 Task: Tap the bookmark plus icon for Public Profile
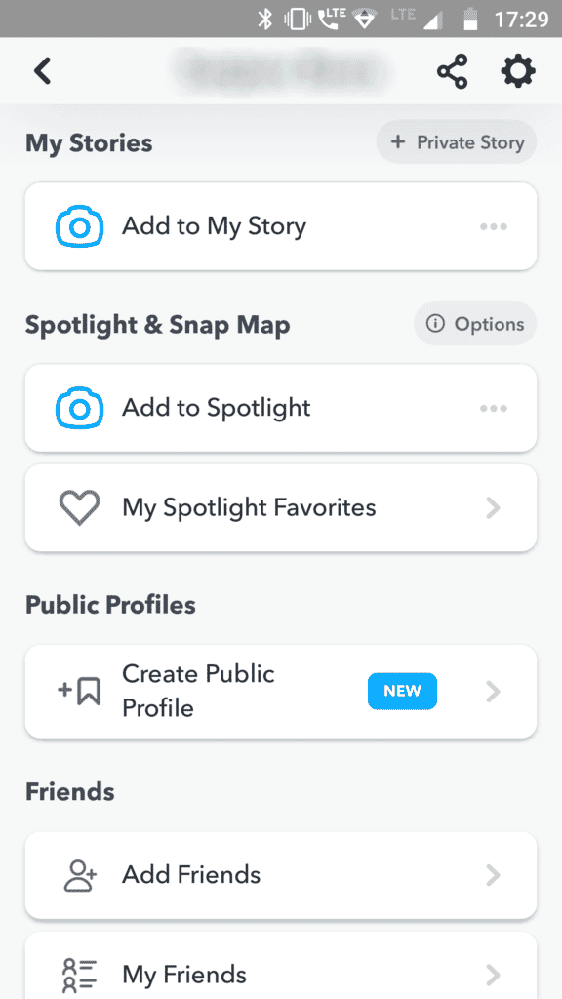coord(79,692)
